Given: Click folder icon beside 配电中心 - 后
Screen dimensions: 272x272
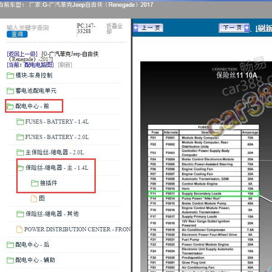Looking at the screenshot, I should pos(10,245).
